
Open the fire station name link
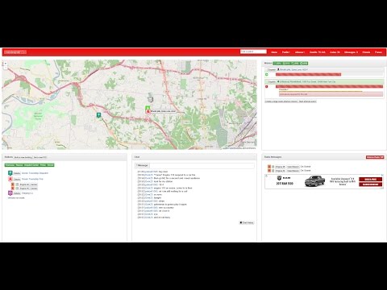[x=32, y=179]
